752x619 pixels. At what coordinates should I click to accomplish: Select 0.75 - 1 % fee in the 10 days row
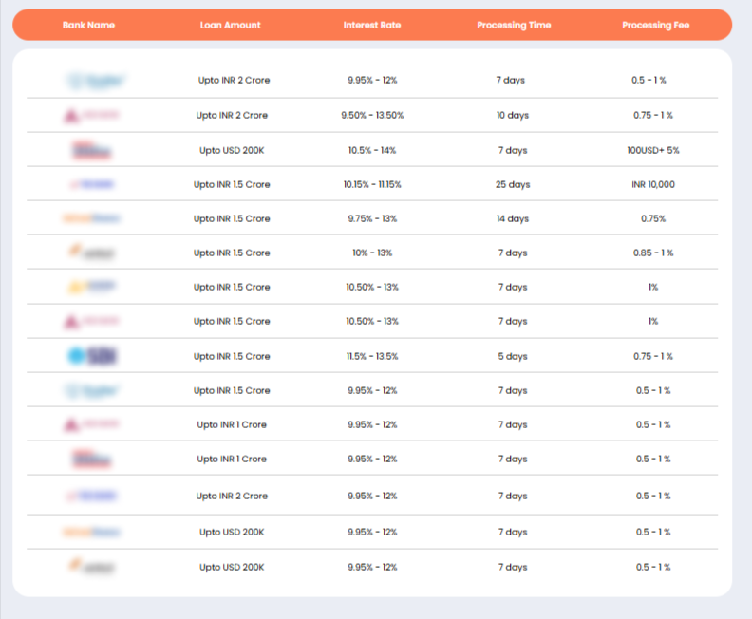coord(652,115)
